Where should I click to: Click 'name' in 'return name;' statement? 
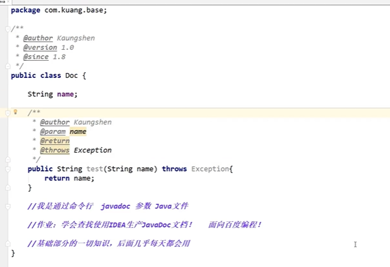[82, 178]
